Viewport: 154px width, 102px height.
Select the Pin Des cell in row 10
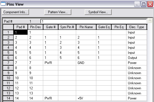point(35,78)
